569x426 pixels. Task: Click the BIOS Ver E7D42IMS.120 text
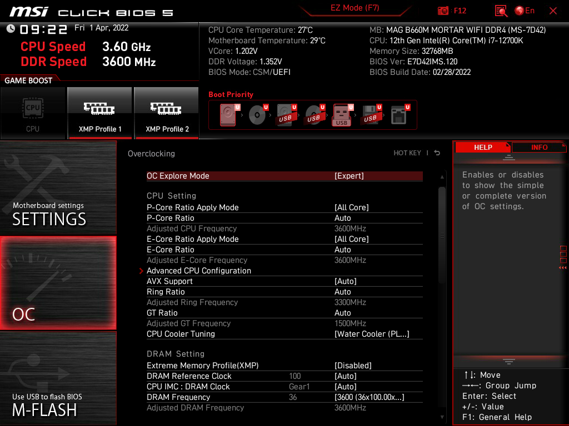(413, 62)
